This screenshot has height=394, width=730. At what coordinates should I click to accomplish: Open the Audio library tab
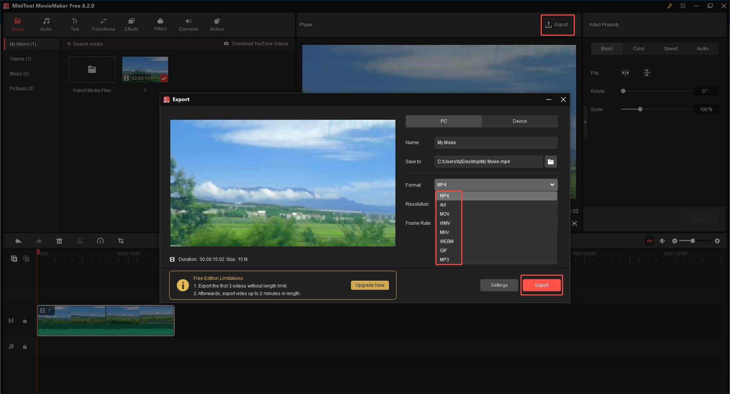(x=46, y=25)
